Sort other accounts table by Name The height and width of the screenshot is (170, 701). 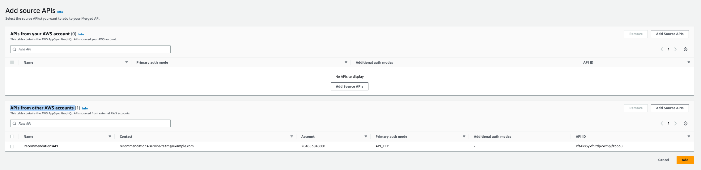coord(110,136)
